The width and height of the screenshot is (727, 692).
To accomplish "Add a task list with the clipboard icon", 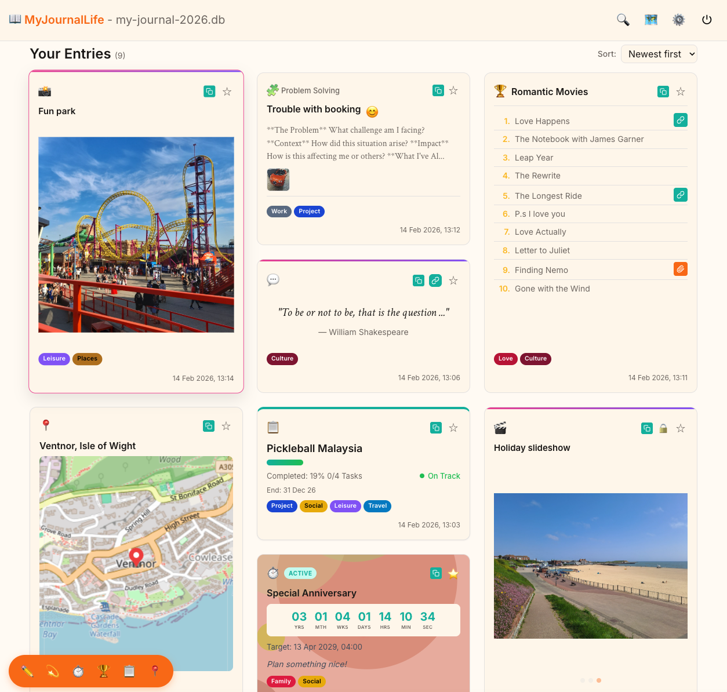I will (129, 671).
